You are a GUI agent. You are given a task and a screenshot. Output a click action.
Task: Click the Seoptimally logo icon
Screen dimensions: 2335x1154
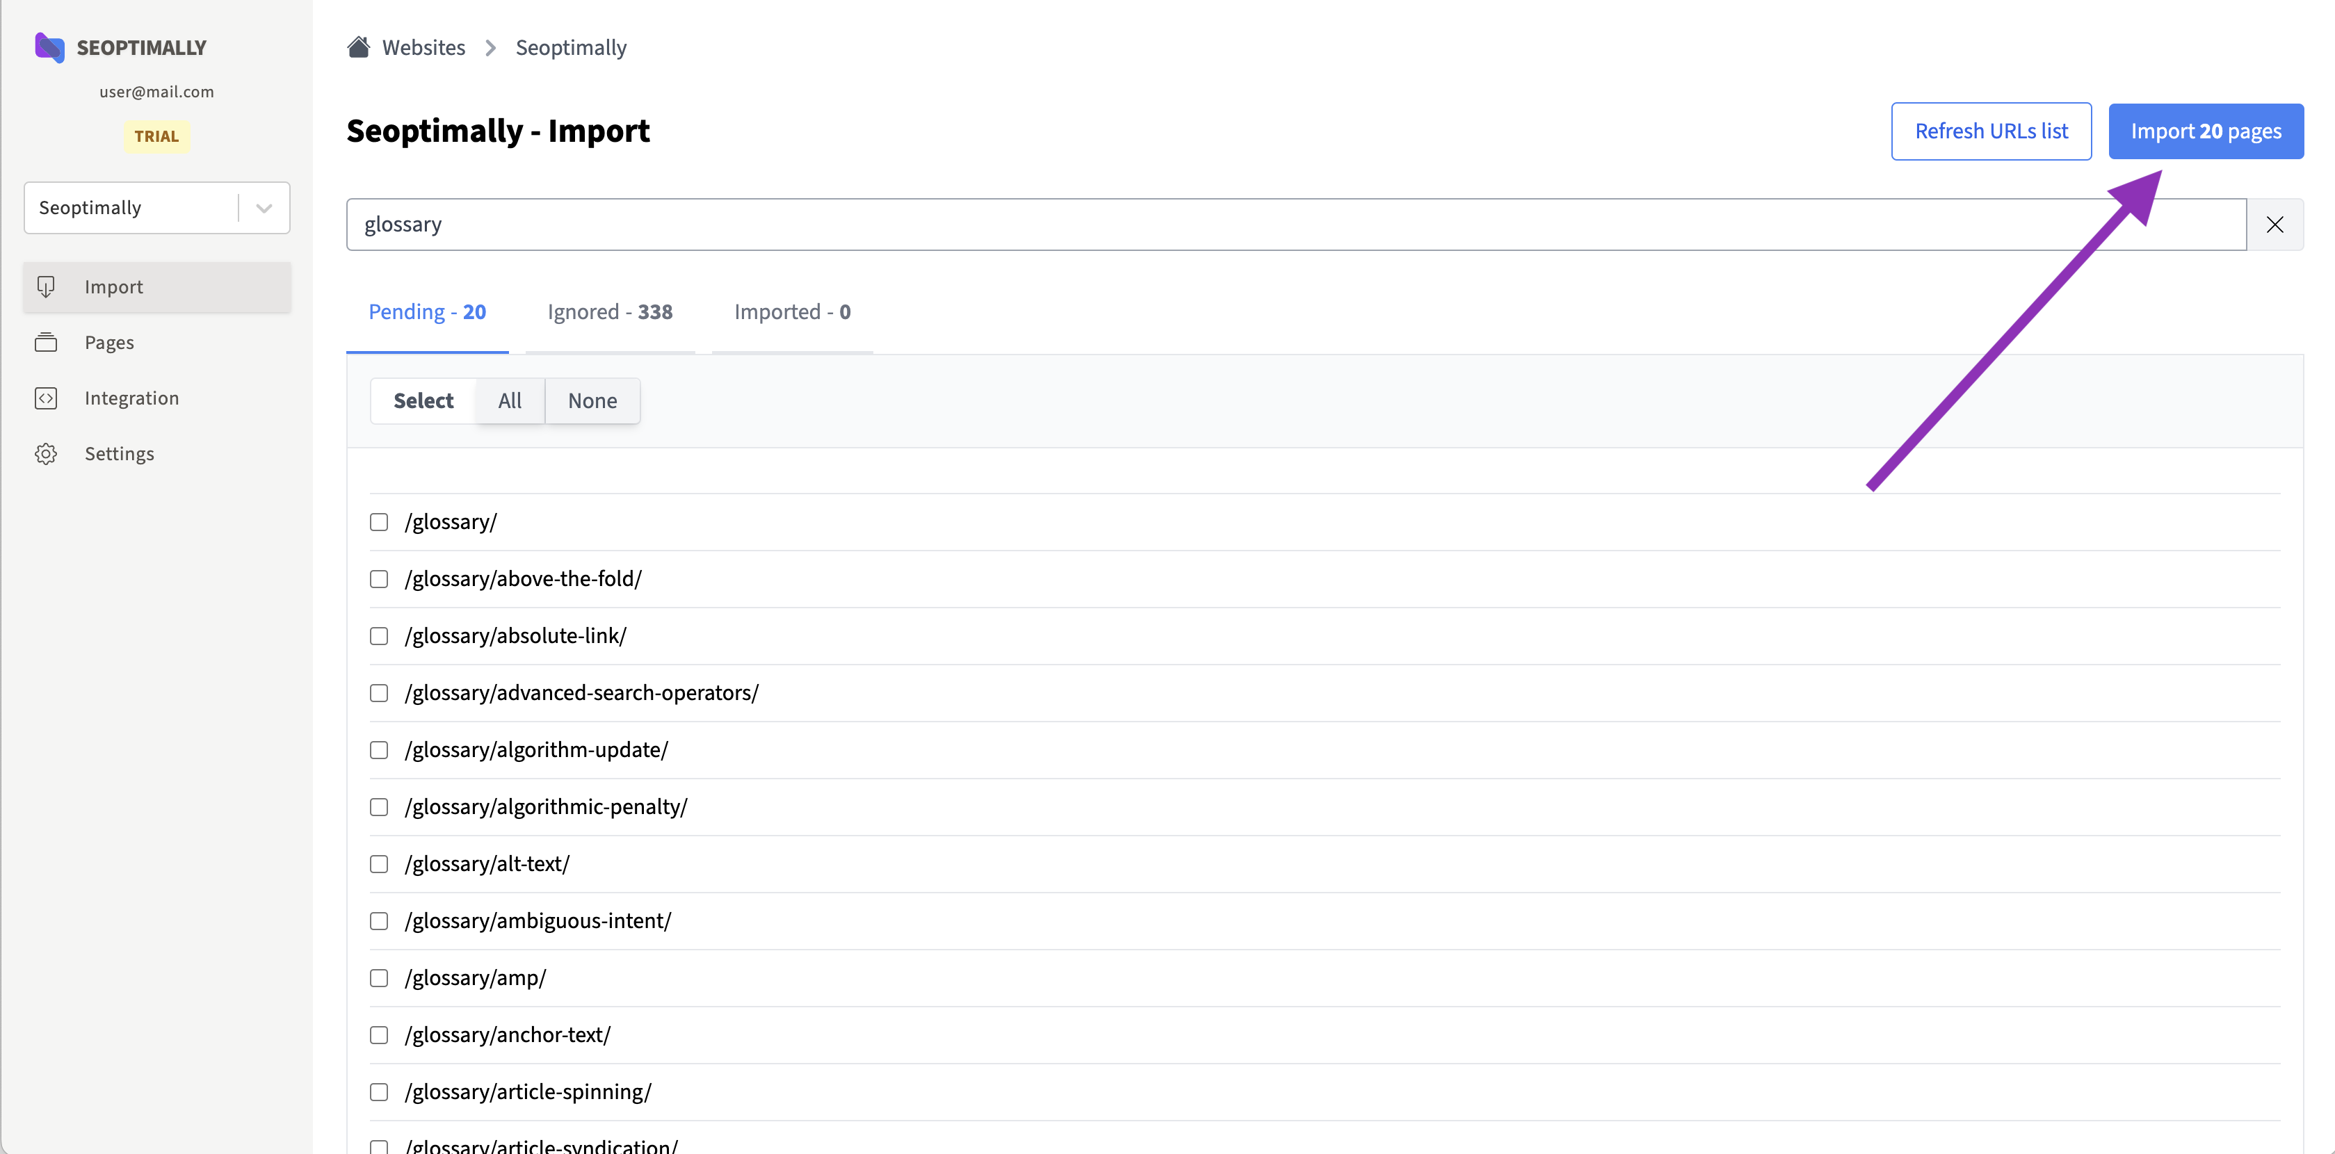(x=49, y=47)
